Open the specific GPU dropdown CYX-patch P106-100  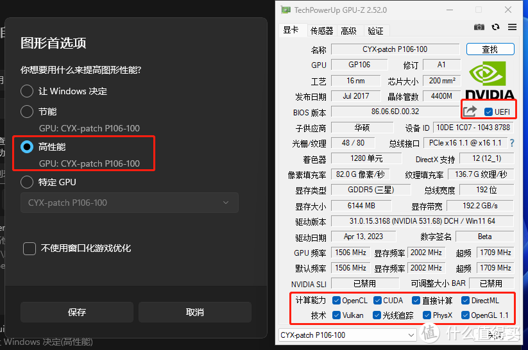[x=130, y=203]
